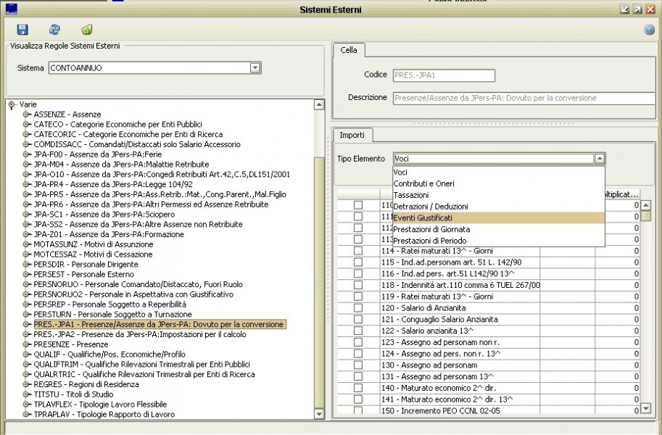The image size is (662, 435).
Task: Click the green home toolbar icon
Action: pos(86,30)
